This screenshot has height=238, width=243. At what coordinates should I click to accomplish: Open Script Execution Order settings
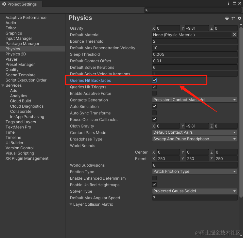click(26, 80)
